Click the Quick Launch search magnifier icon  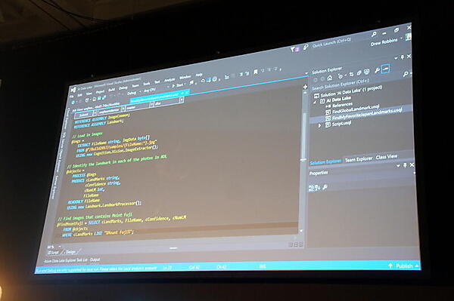pyautogui.click(x=374, y=35)
